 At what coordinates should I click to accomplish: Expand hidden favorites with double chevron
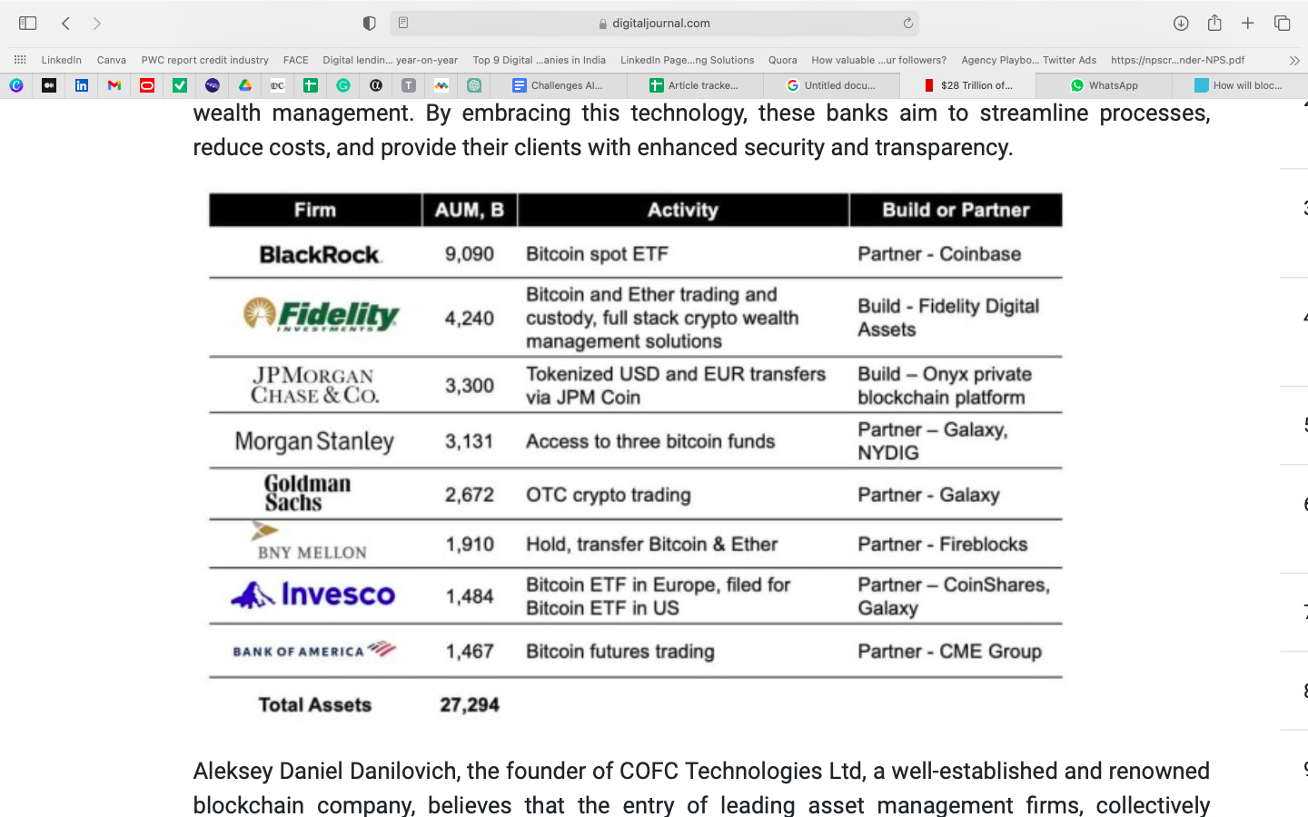[x=1294, y=60]
